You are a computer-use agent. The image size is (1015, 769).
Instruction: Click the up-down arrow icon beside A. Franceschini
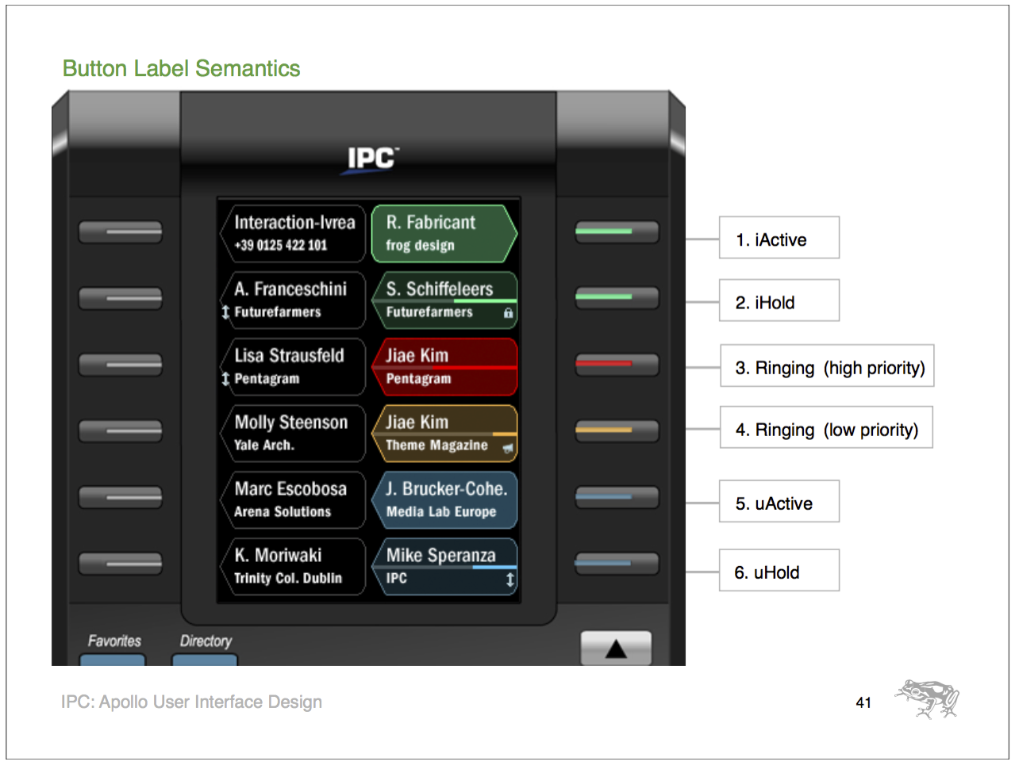click(225, 312)
